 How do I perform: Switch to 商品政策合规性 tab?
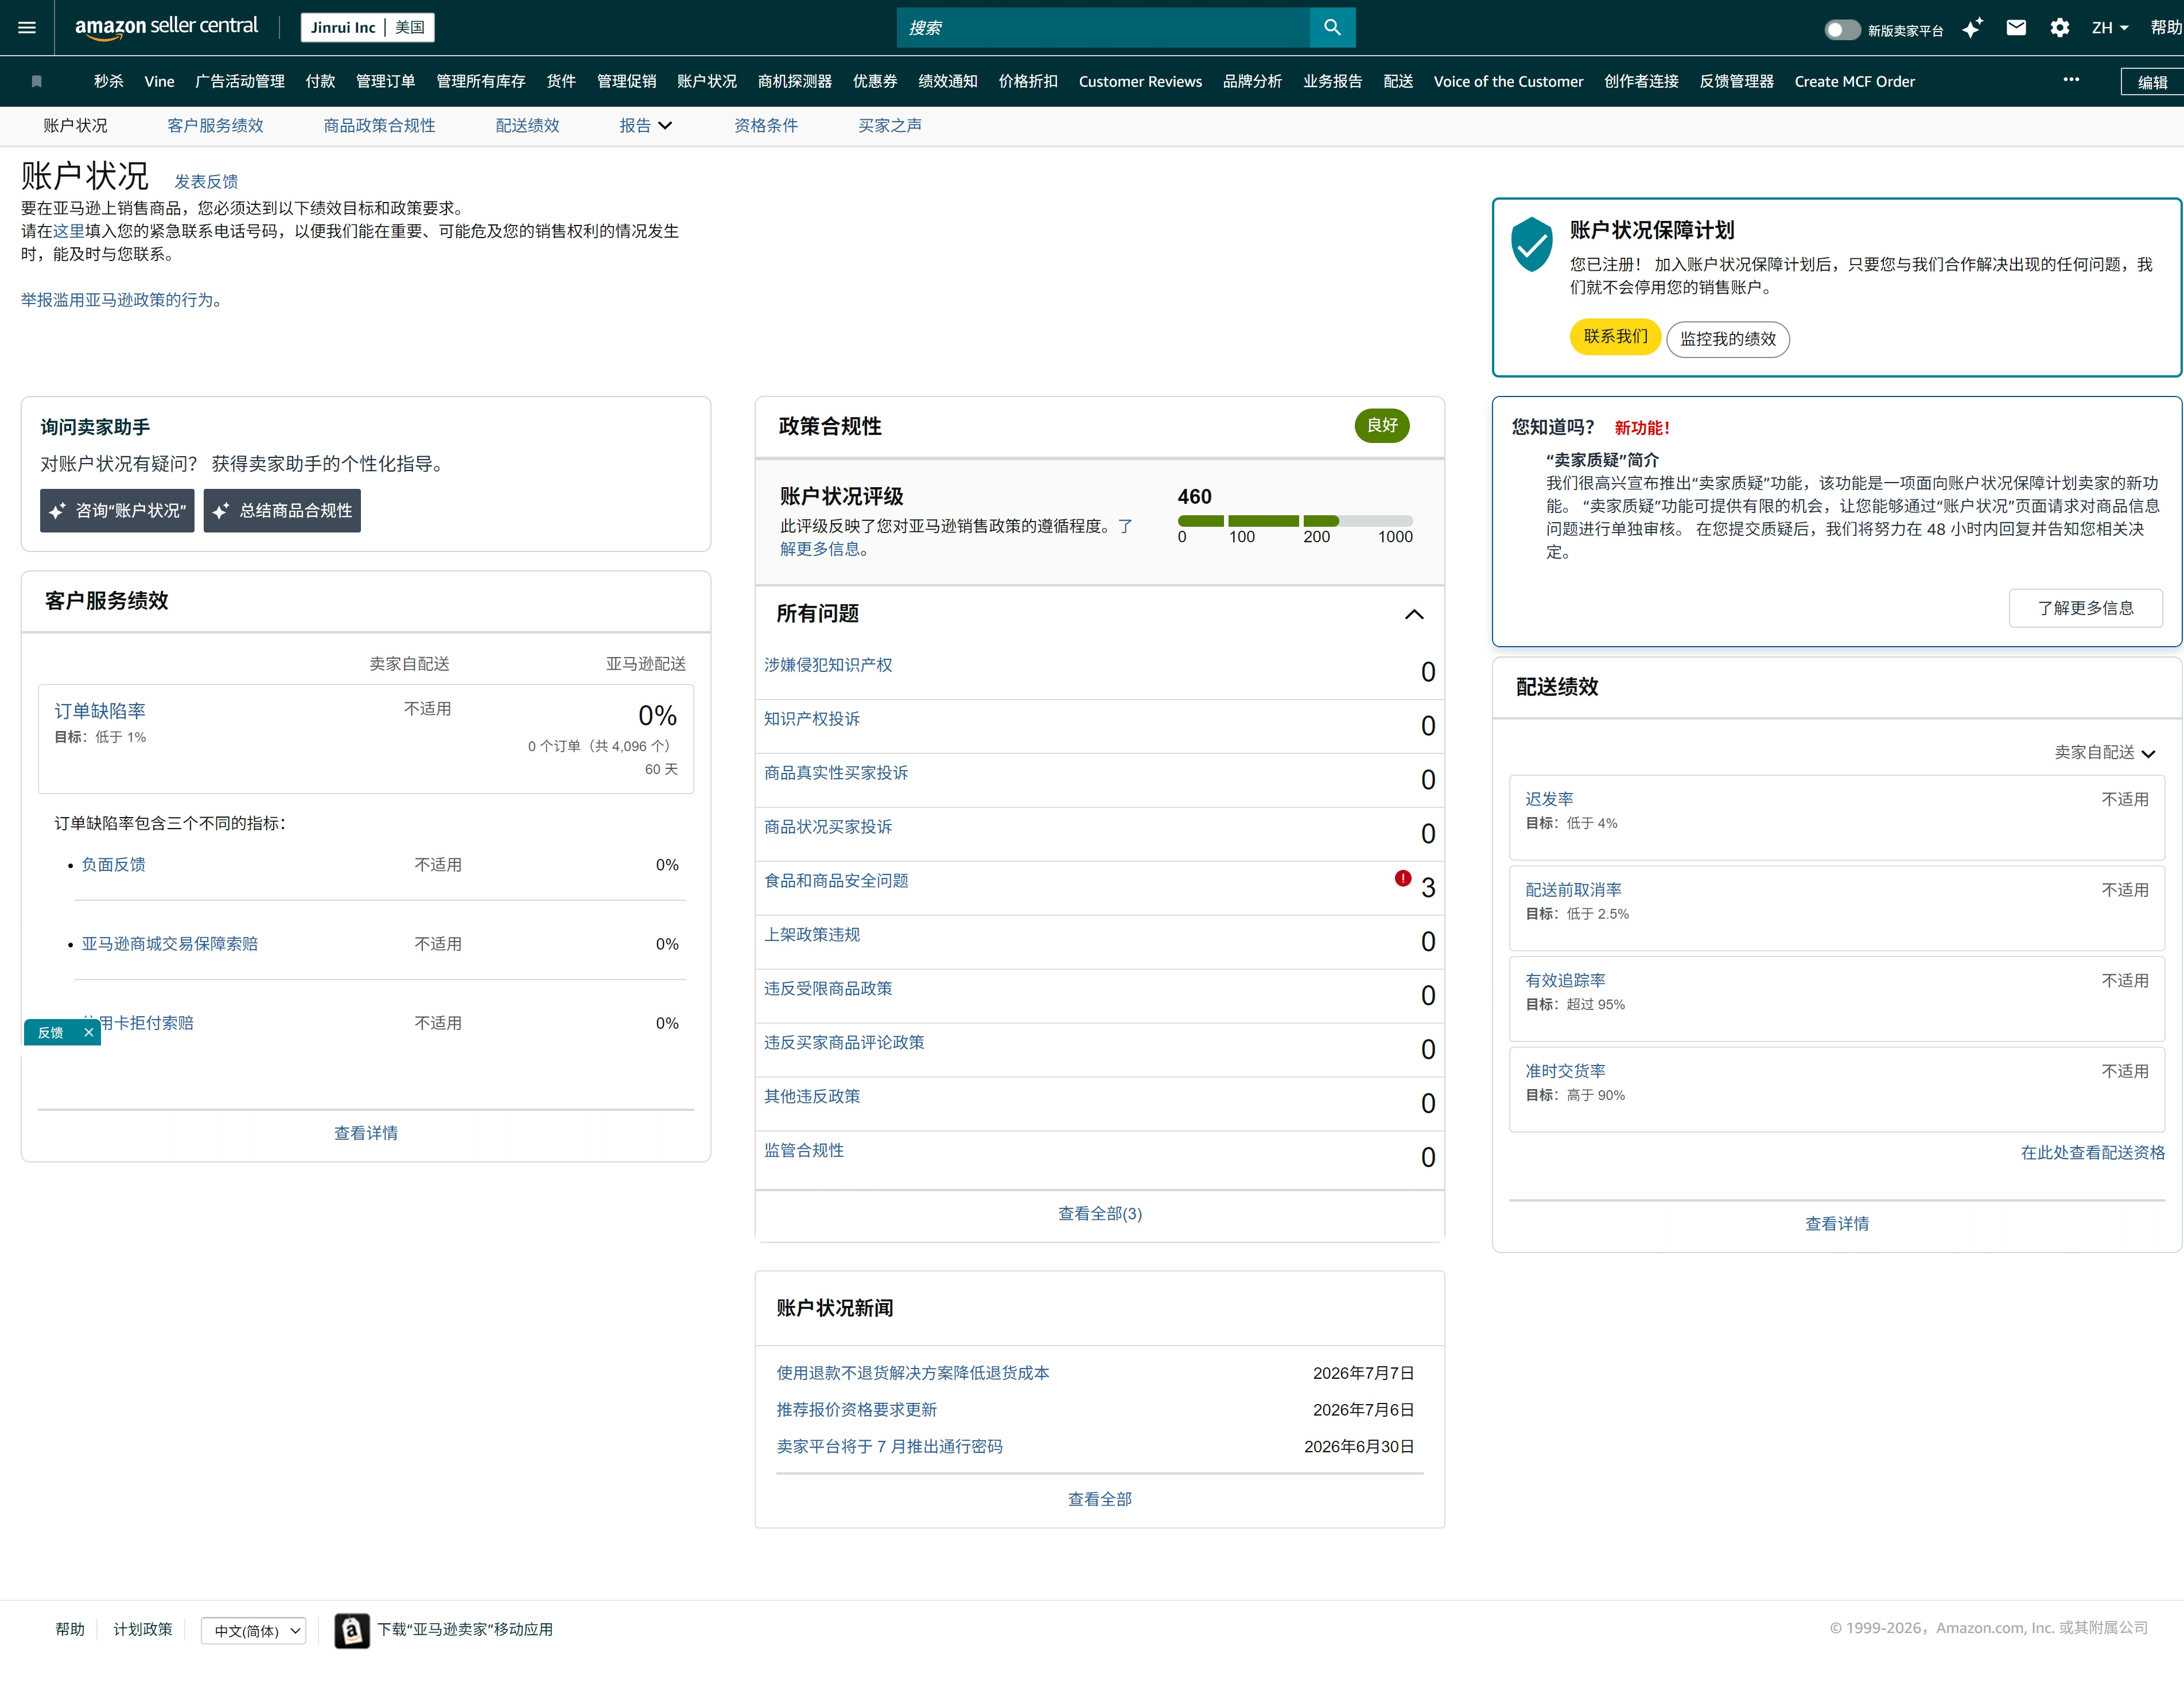[379, 126]
